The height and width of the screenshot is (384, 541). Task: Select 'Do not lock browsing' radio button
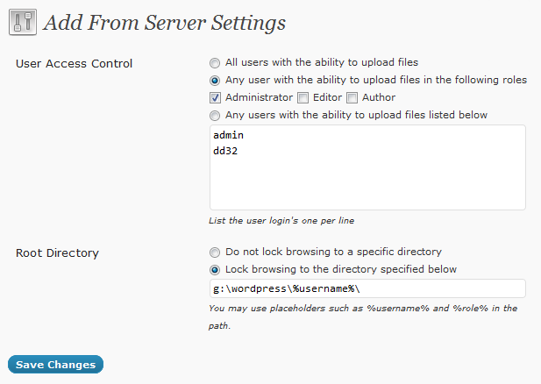tap(215, 252)
